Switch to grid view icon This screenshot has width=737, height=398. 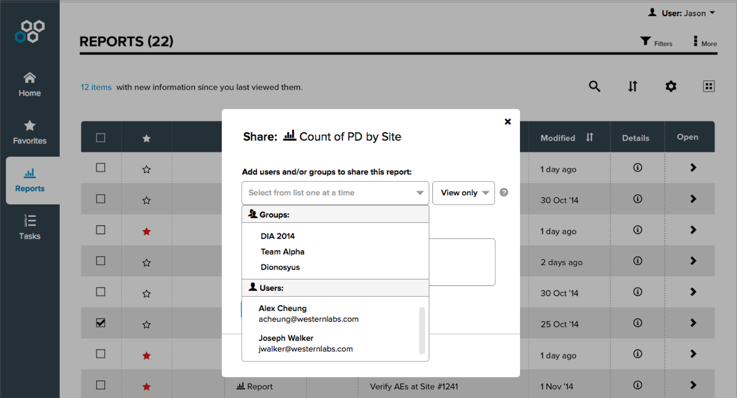(708, 86)
